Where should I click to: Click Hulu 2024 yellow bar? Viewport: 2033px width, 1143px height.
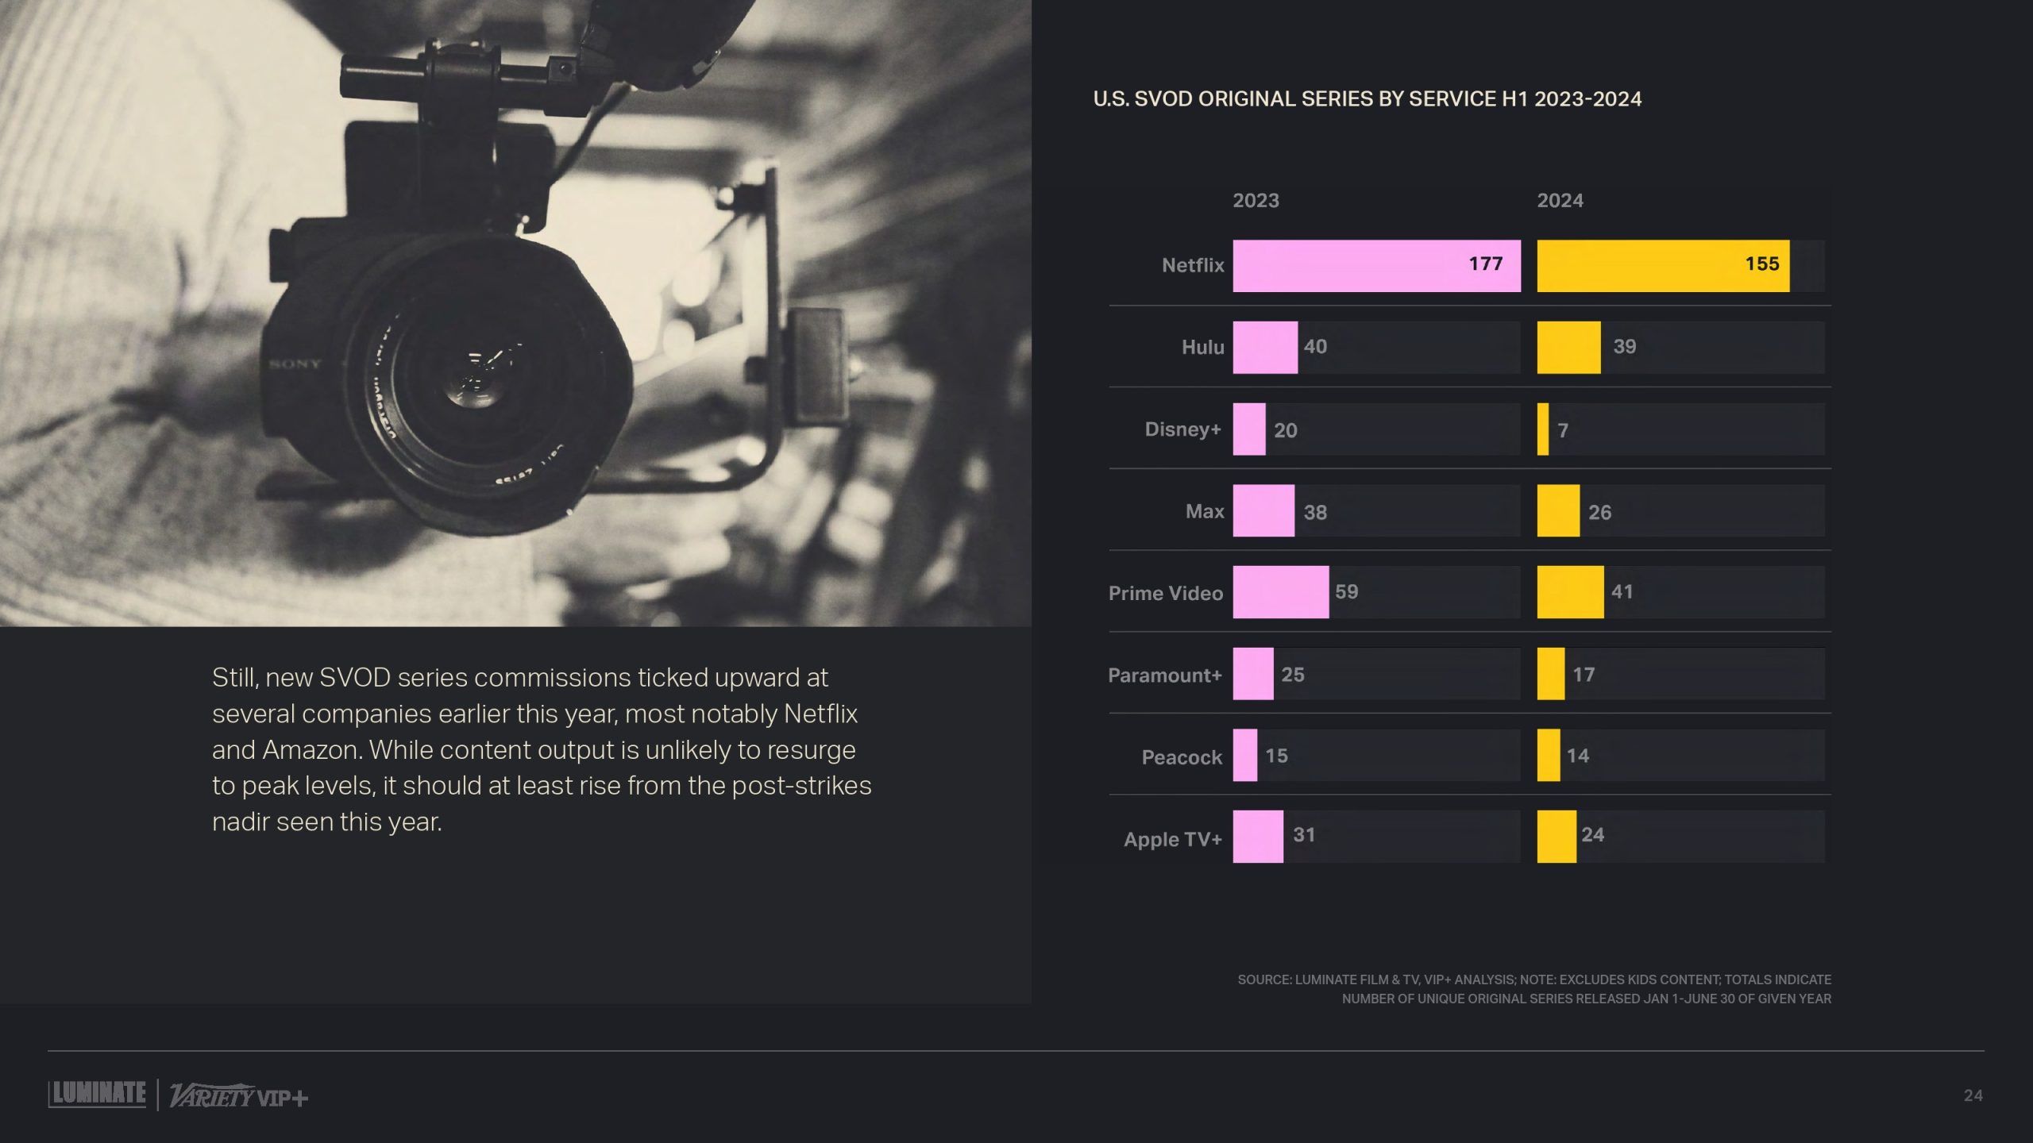[x=1568, y=348]
